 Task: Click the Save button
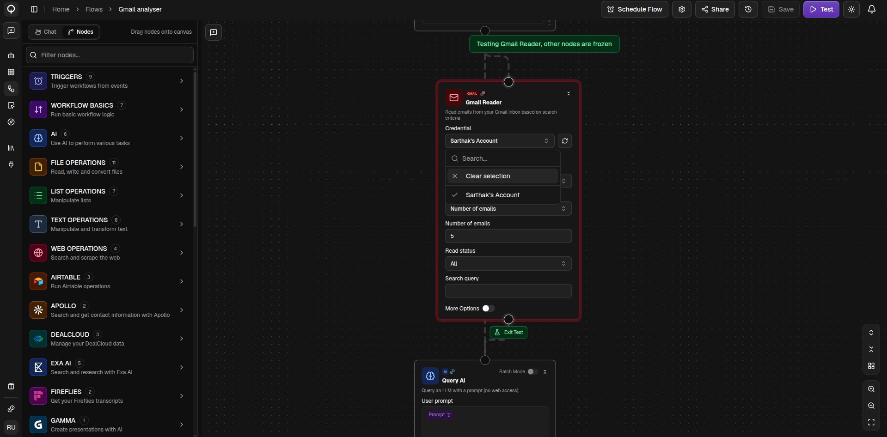click(x=781, y=9)
